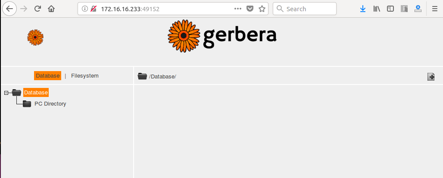The width and height of the screenshot is (443, 178).
Task: Click the large gerbera logo
Action: pos(222,36)
